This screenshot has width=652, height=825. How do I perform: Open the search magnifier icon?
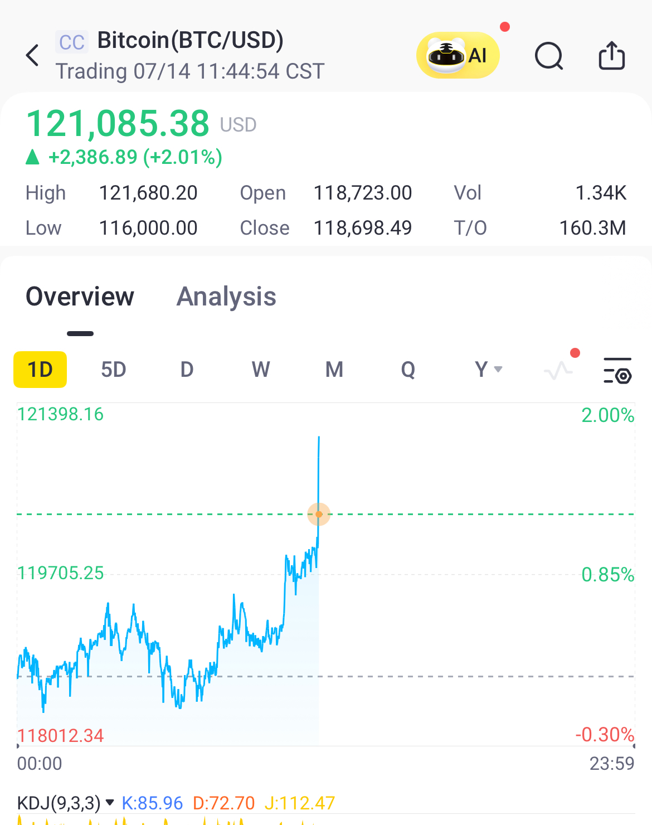549,56
